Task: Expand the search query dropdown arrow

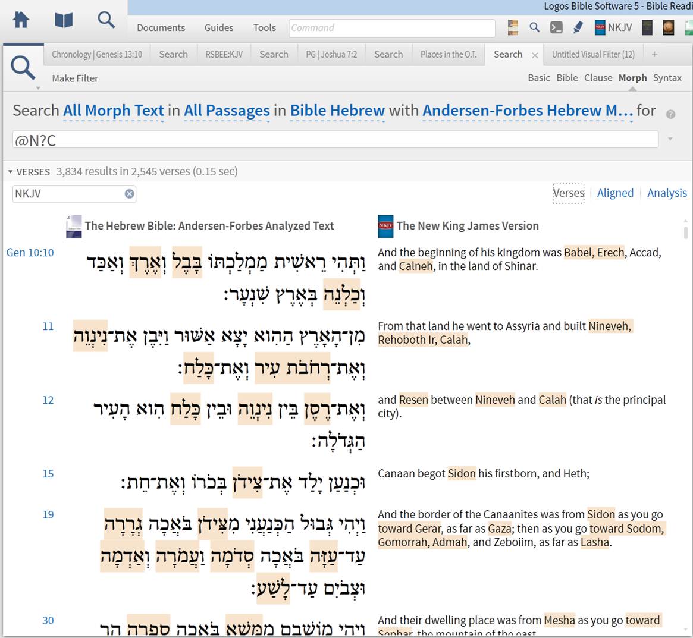Action: pyautogui.click(x=670, y=139)
